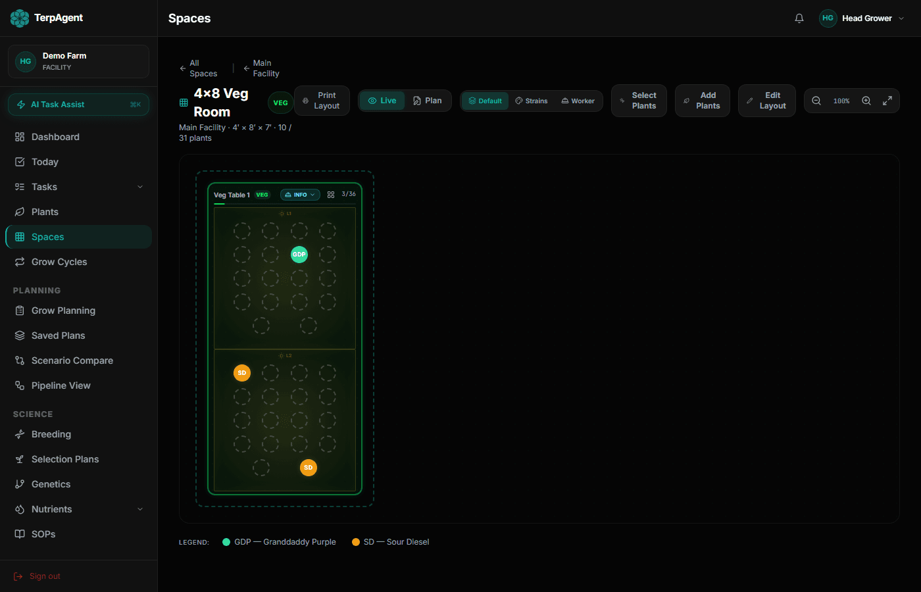Enable the Strains view mode
Viewport: 921px width, 592px height.
coord(532,100)
